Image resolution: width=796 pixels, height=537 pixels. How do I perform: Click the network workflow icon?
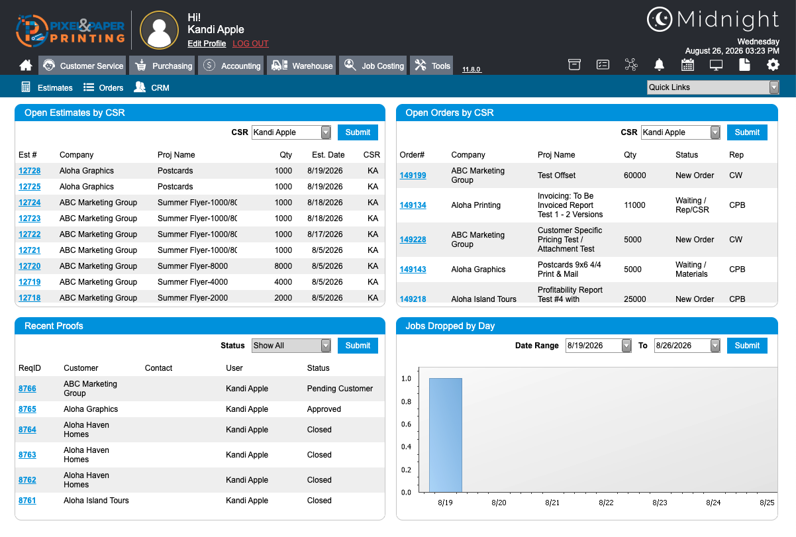pos(630,64)
